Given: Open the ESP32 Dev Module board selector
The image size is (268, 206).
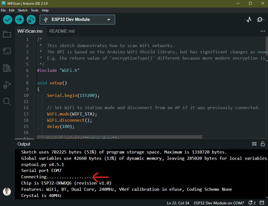Looking at the screenshot, I should (x=77, y=20).
